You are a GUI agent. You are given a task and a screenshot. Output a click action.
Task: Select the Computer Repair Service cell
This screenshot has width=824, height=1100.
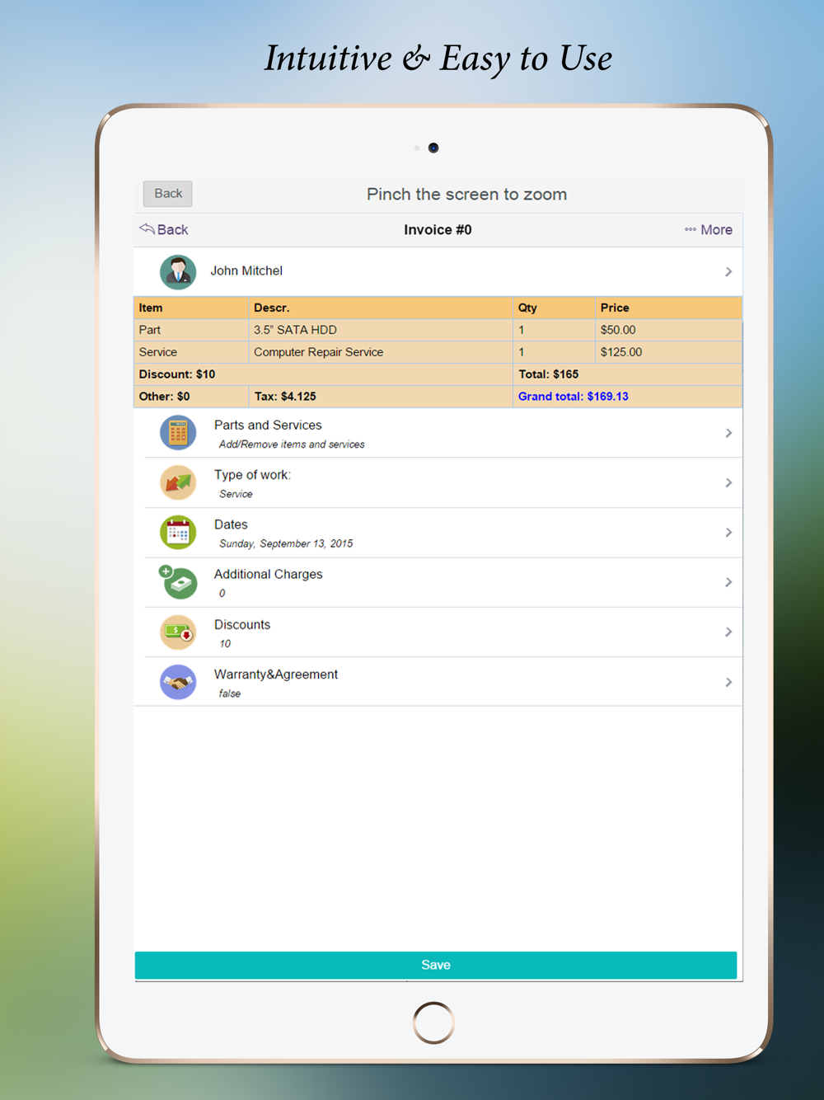(381, 352)
